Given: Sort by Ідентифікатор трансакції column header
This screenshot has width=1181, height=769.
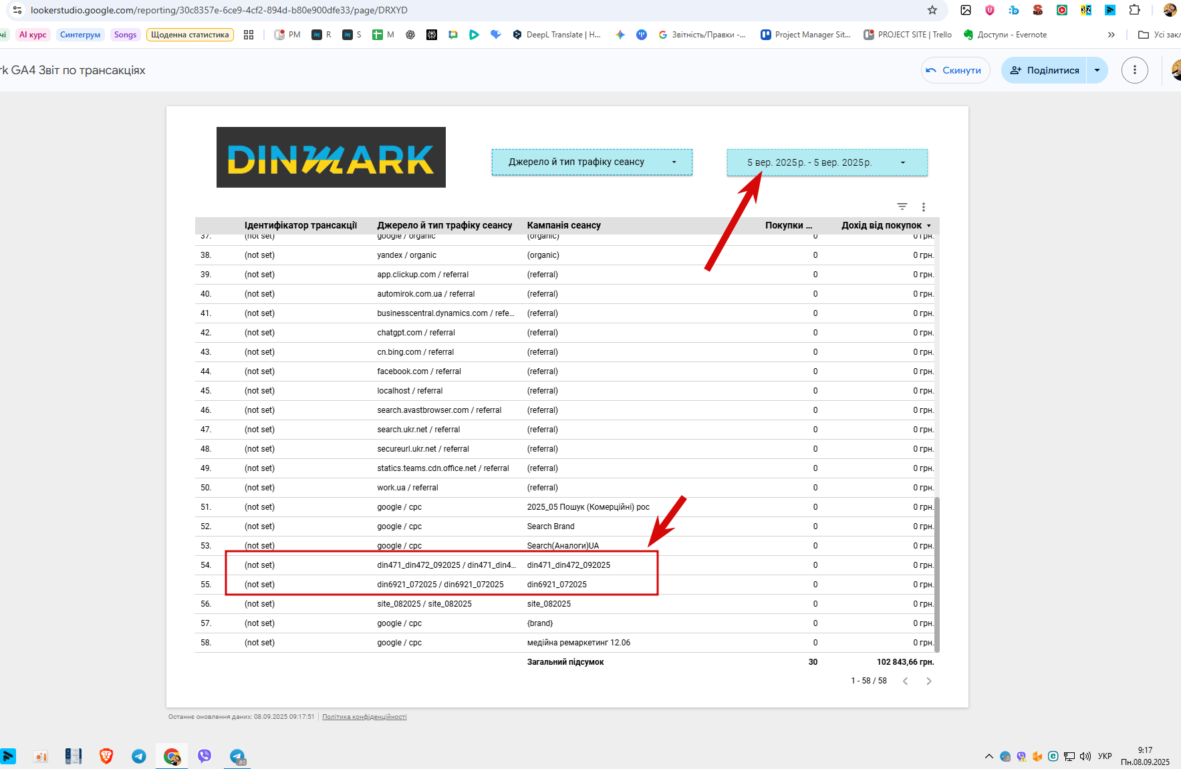Looking at the screenshot, I should tap(300, 225).
